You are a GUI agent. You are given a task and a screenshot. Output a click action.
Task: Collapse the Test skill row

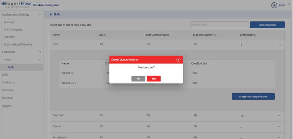click(279, 45)
